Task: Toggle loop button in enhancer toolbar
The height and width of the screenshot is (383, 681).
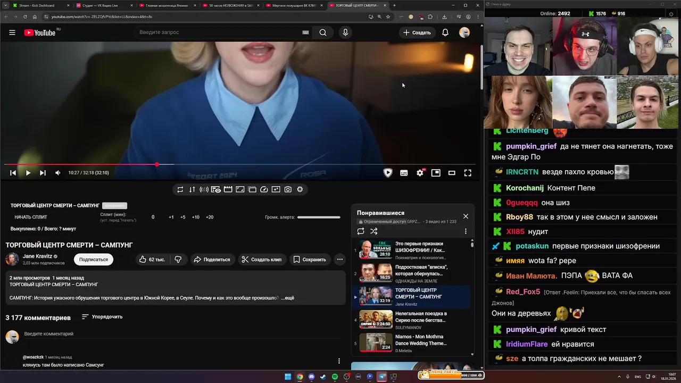Action: point(180,189)
